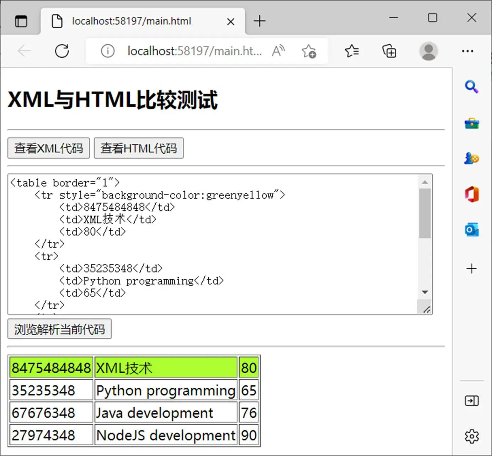Click table cell Java development
This screenshot has height=456, width=492.
166,413
